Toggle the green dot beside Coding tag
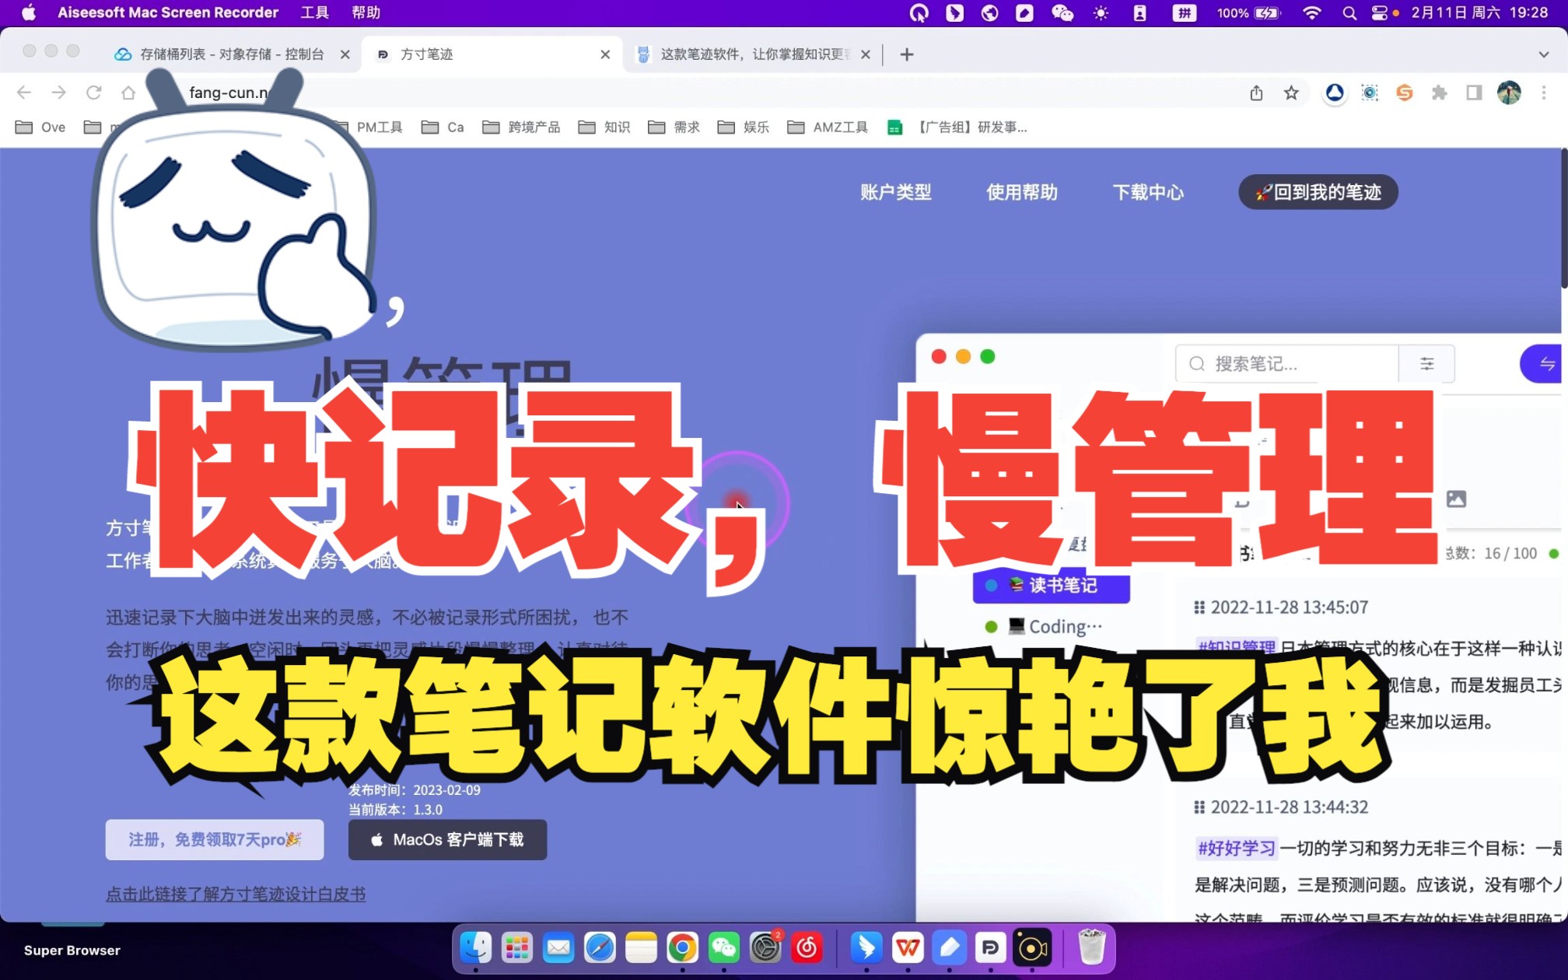This screenshot has height=980, width=1568. (991, 626)
